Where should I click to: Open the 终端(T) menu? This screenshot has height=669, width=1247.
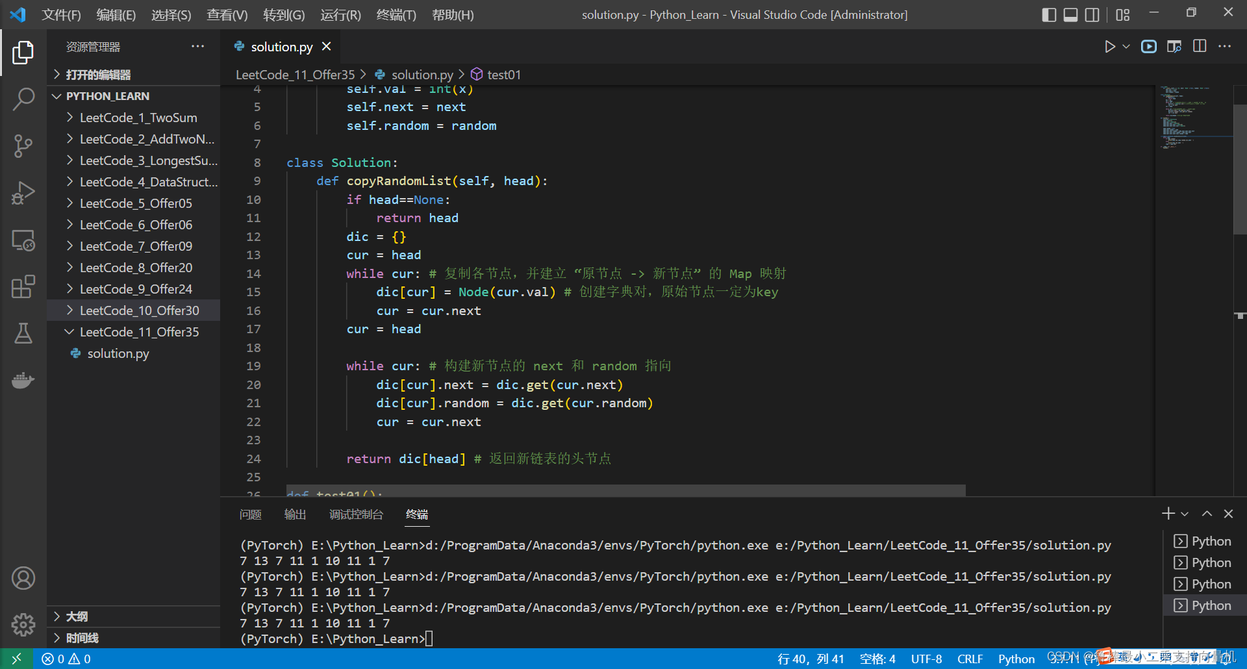pos(396,15)
